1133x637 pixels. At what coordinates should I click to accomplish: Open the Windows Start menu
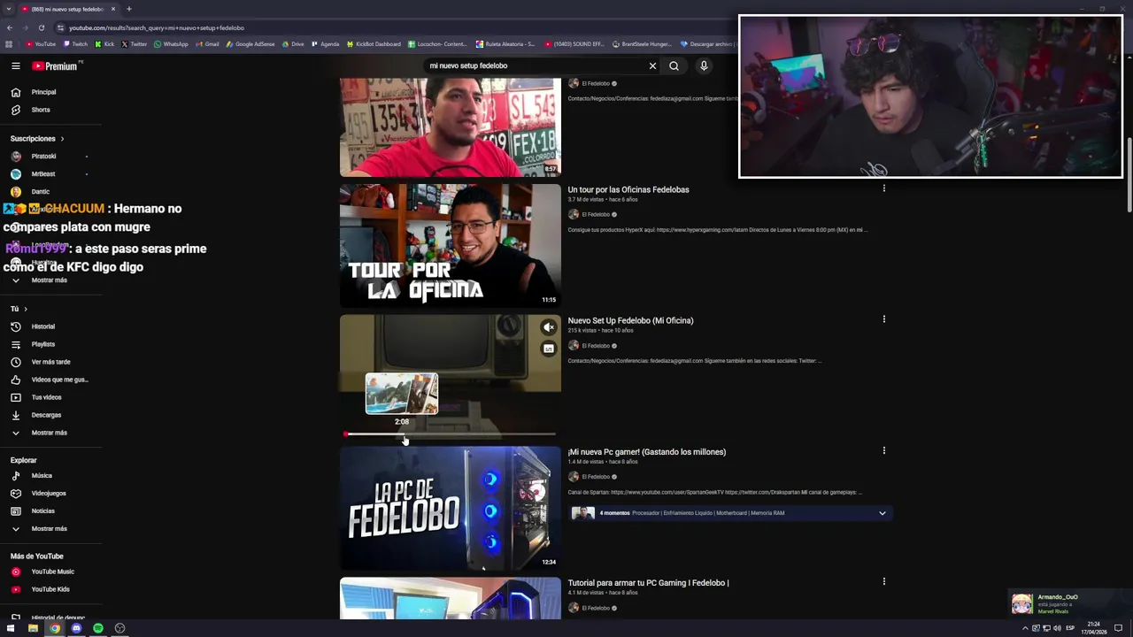point(11,628)
